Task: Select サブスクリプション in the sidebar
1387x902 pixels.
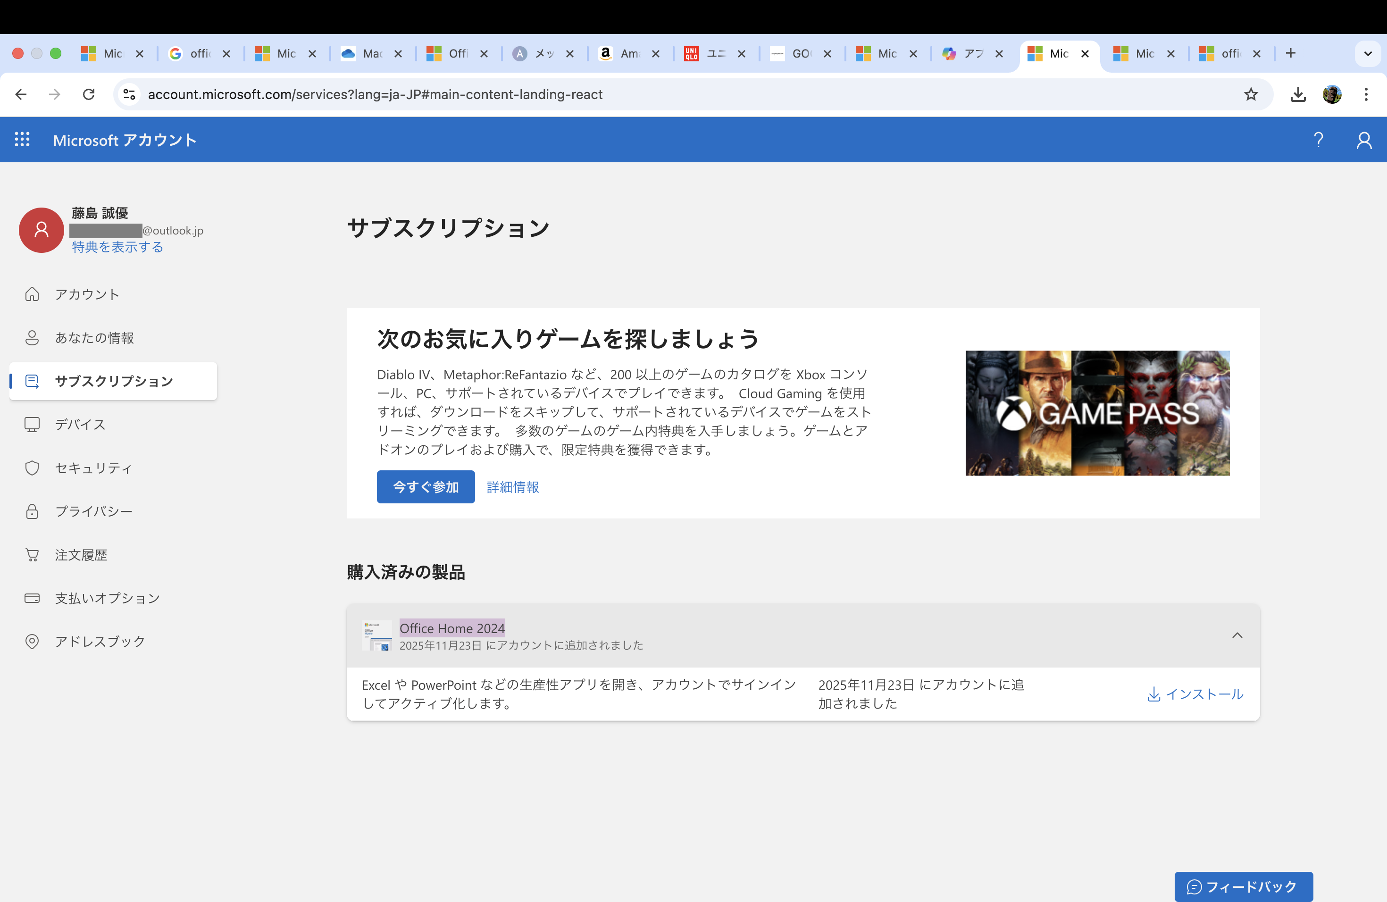Action: 113,381
